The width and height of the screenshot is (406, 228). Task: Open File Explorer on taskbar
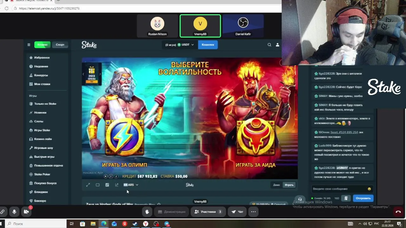[x=93, y=224]
